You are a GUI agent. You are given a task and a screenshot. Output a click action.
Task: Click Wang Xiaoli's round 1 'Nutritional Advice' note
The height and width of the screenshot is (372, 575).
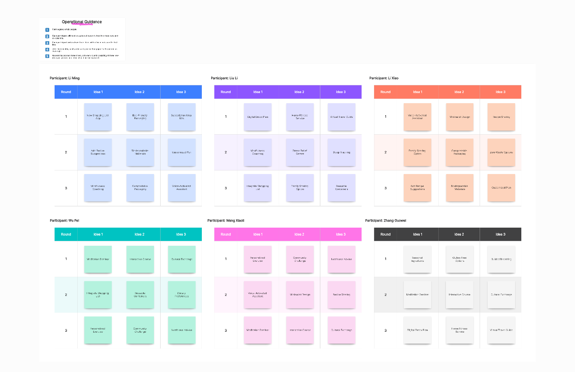point(341,259)
